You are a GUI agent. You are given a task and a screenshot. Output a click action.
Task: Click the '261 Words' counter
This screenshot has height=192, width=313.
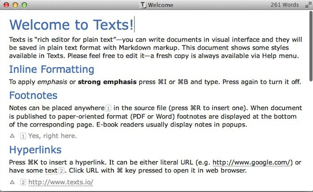coord(285,5)
